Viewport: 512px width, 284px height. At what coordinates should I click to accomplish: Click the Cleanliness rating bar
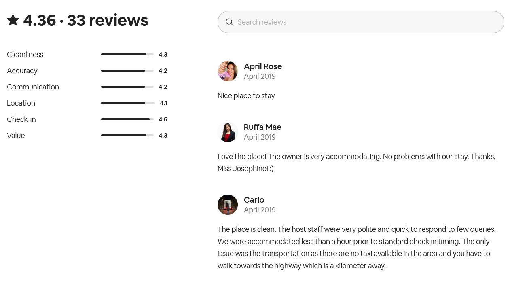[127, 55]
